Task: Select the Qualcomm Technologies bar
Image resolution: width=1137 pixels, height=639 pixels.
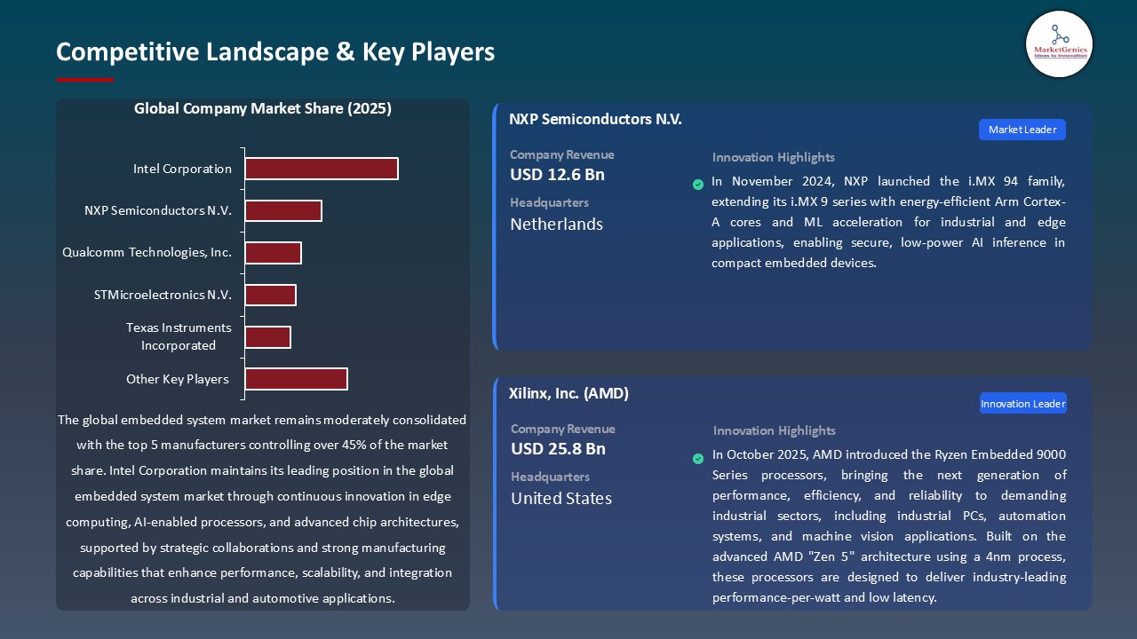Action: (x=273, y=253)
